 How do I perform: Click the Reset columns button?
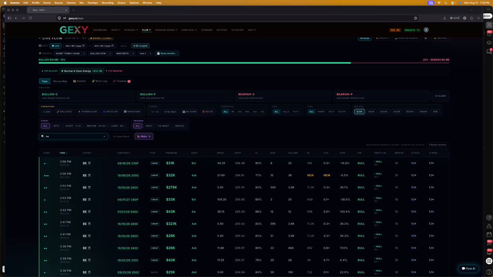click(x=438, y=144)
